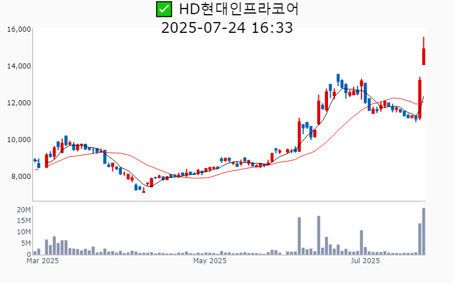Viewport: 454px width, 283px height.
Task: Click the green checkmark icon beside the title
Action: (x=164, y=9)
